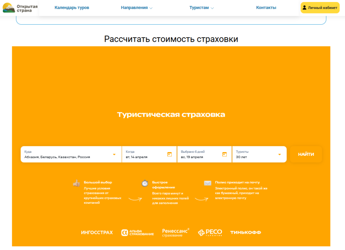The width and height of the screenshot is (345, 250).
Task: Click the РЕСО Гарантия logo
Action: 210,233
